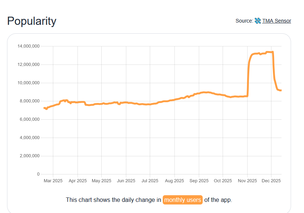304x213 pixels.
Task: Click the Jun 2025 x-axis label
Action: click(126, 181)
